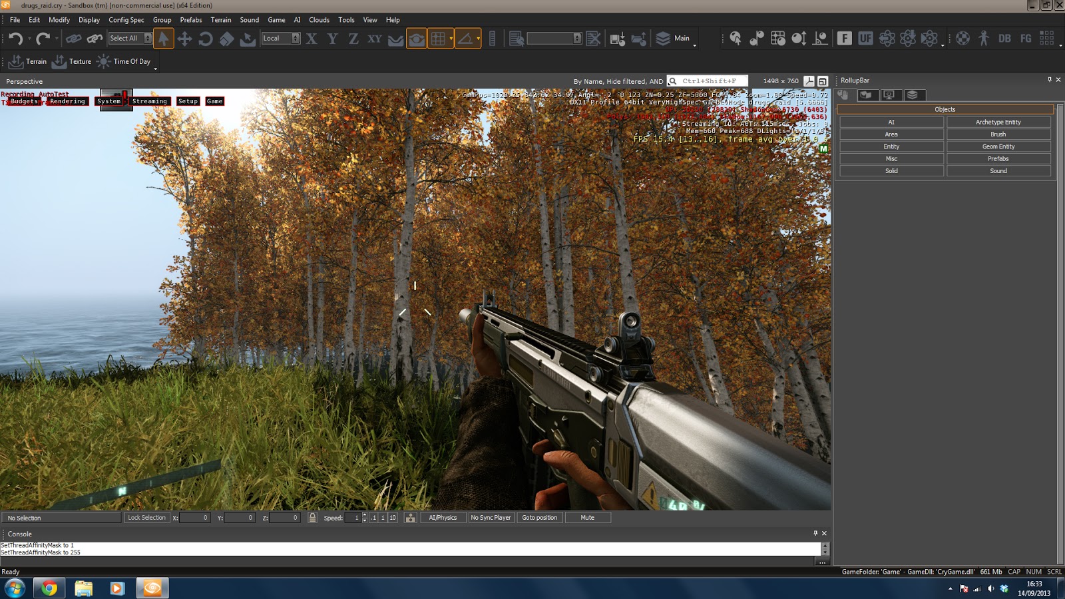Open the Clouds menu
Image resolution: width=1065 pixels, height=599 pixels.
click(319, 20)
